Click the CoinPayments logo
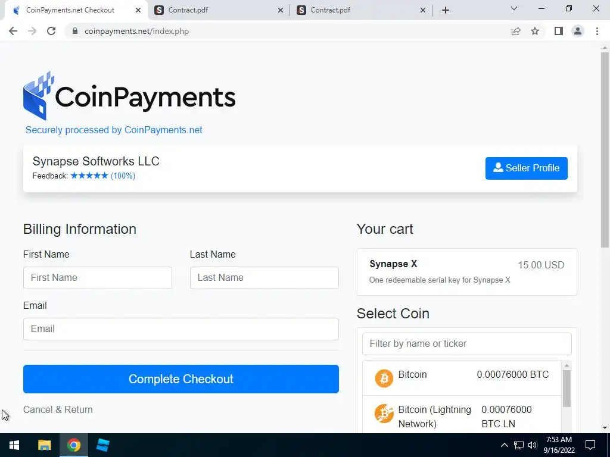The image size is (610, 457). pos(129,96)
